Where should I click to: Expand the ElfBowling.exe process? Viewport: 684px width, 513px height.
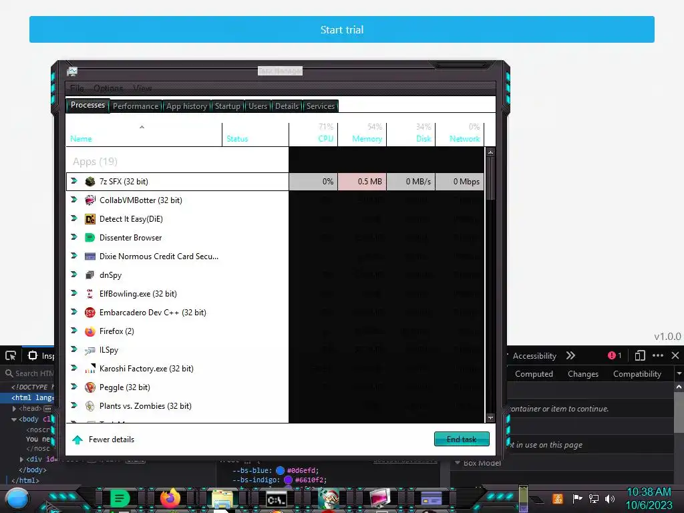click(x=74, y=294)
